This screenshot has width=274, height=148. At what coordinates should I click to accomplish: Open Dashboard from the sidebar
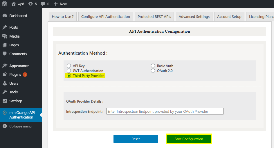[18, 16]
